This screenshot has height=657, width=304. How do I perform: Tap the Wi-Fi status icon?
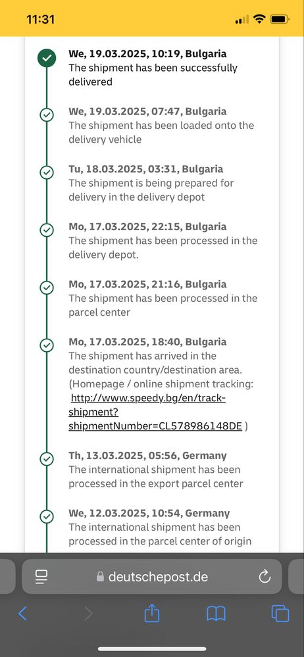click(260, 19)
